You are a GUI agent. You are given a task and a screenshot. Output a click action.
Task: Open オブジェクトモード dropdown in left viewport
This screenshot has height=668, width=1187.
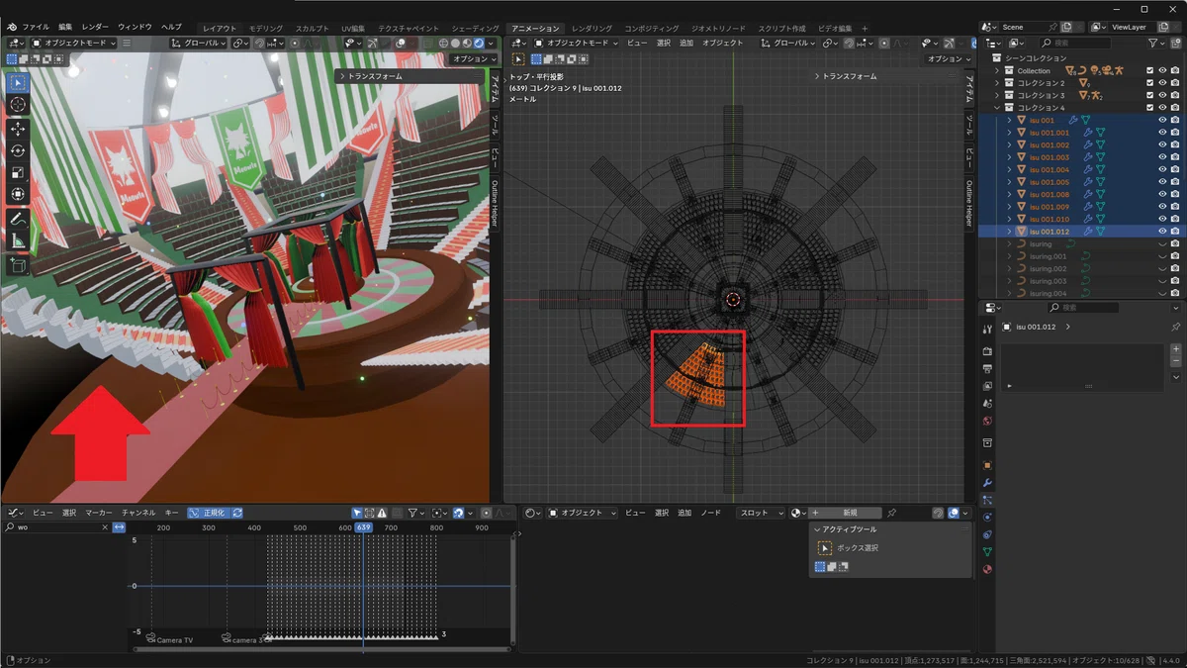click(74, 44)
